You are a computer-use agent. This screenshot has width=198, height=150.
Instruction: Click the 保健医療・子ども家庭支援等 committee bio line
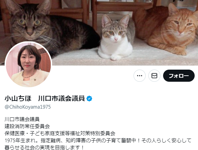tap(60, 134)
